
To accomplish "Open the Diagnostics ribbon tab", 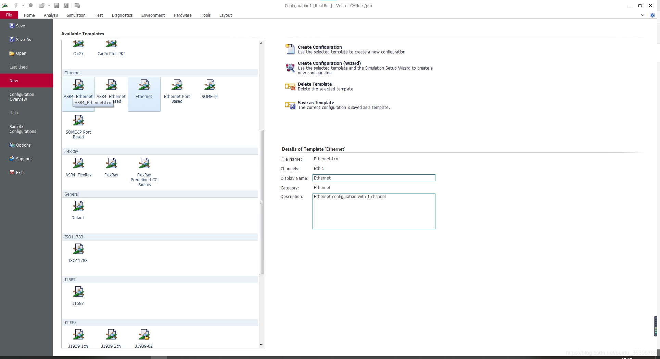I will pyautogui.click(x=122, y=15).
